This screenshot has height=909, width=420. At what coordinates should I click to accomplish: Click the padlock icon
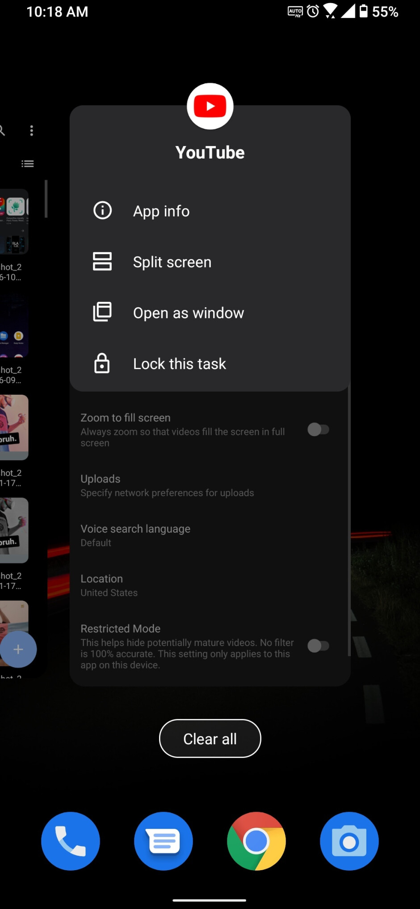pyautogui.click(x=102, y=363)
